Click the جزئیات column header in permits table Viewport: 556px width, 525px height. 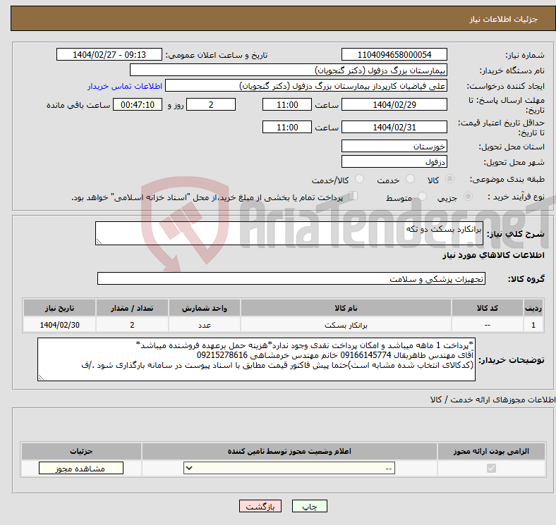(81, 451)
